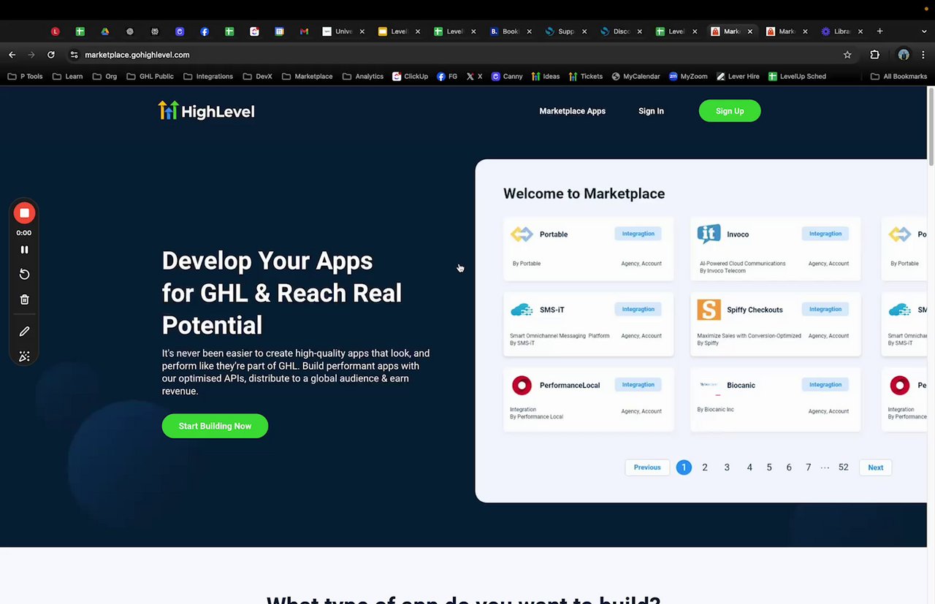Expand the Org bookmark folder
The width and height of the screenshot is (935, 604).
pyautogui.click(x=104, y=76)
